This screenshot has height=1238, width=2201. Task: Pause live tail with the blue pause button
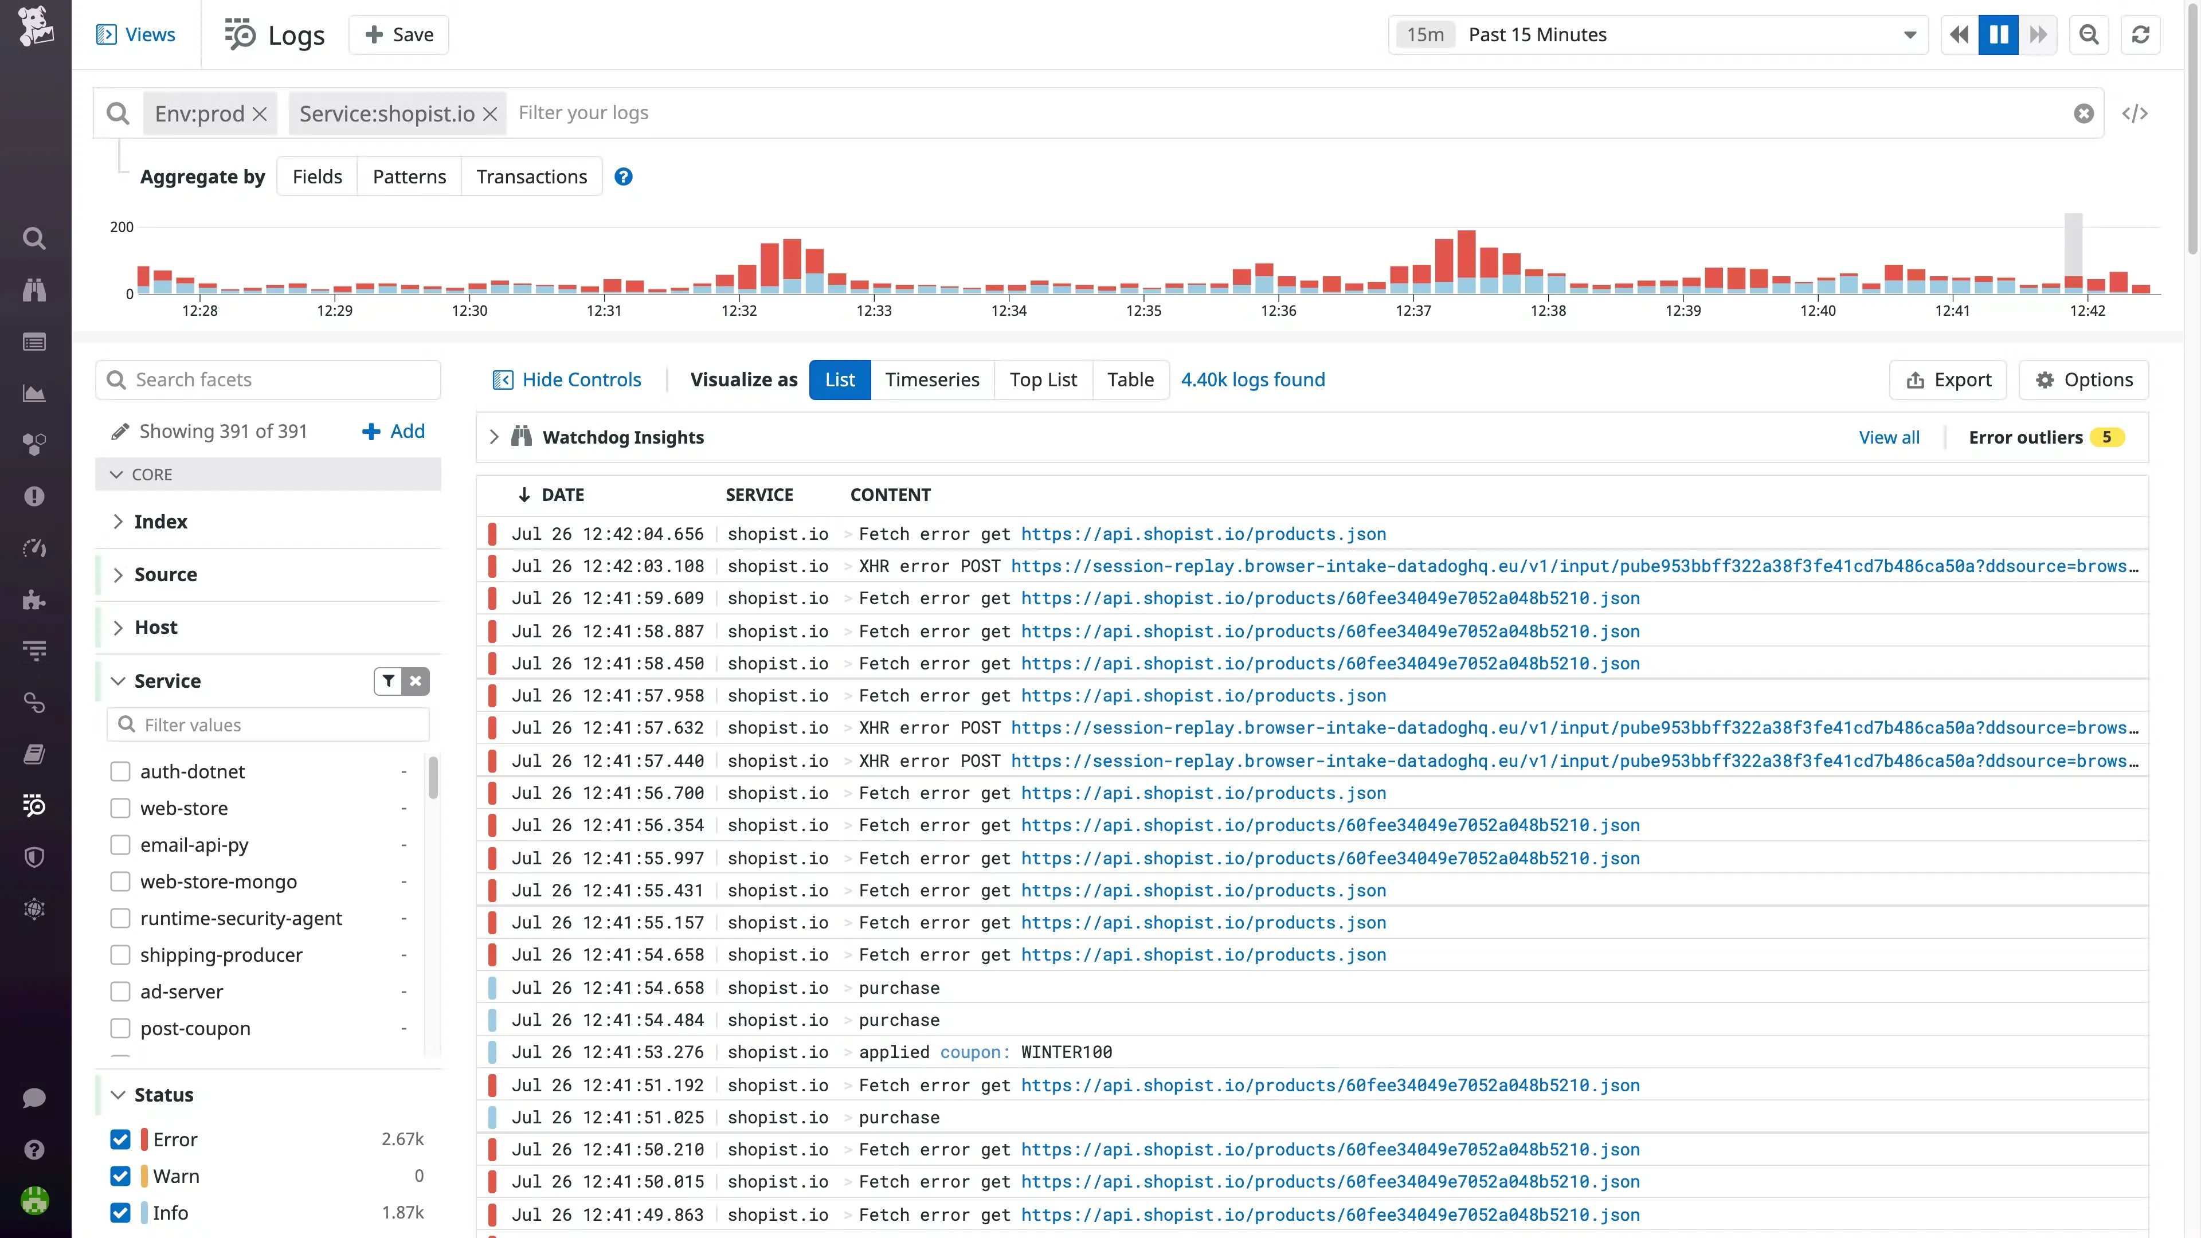[1998, 34]
